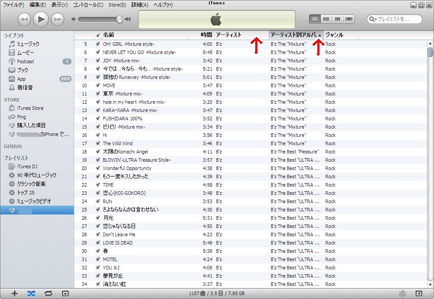Select the track 太陽のKomachi Angel
This screenshot has height=299, width=434.
pyautogui.click(x=250, y=152)
